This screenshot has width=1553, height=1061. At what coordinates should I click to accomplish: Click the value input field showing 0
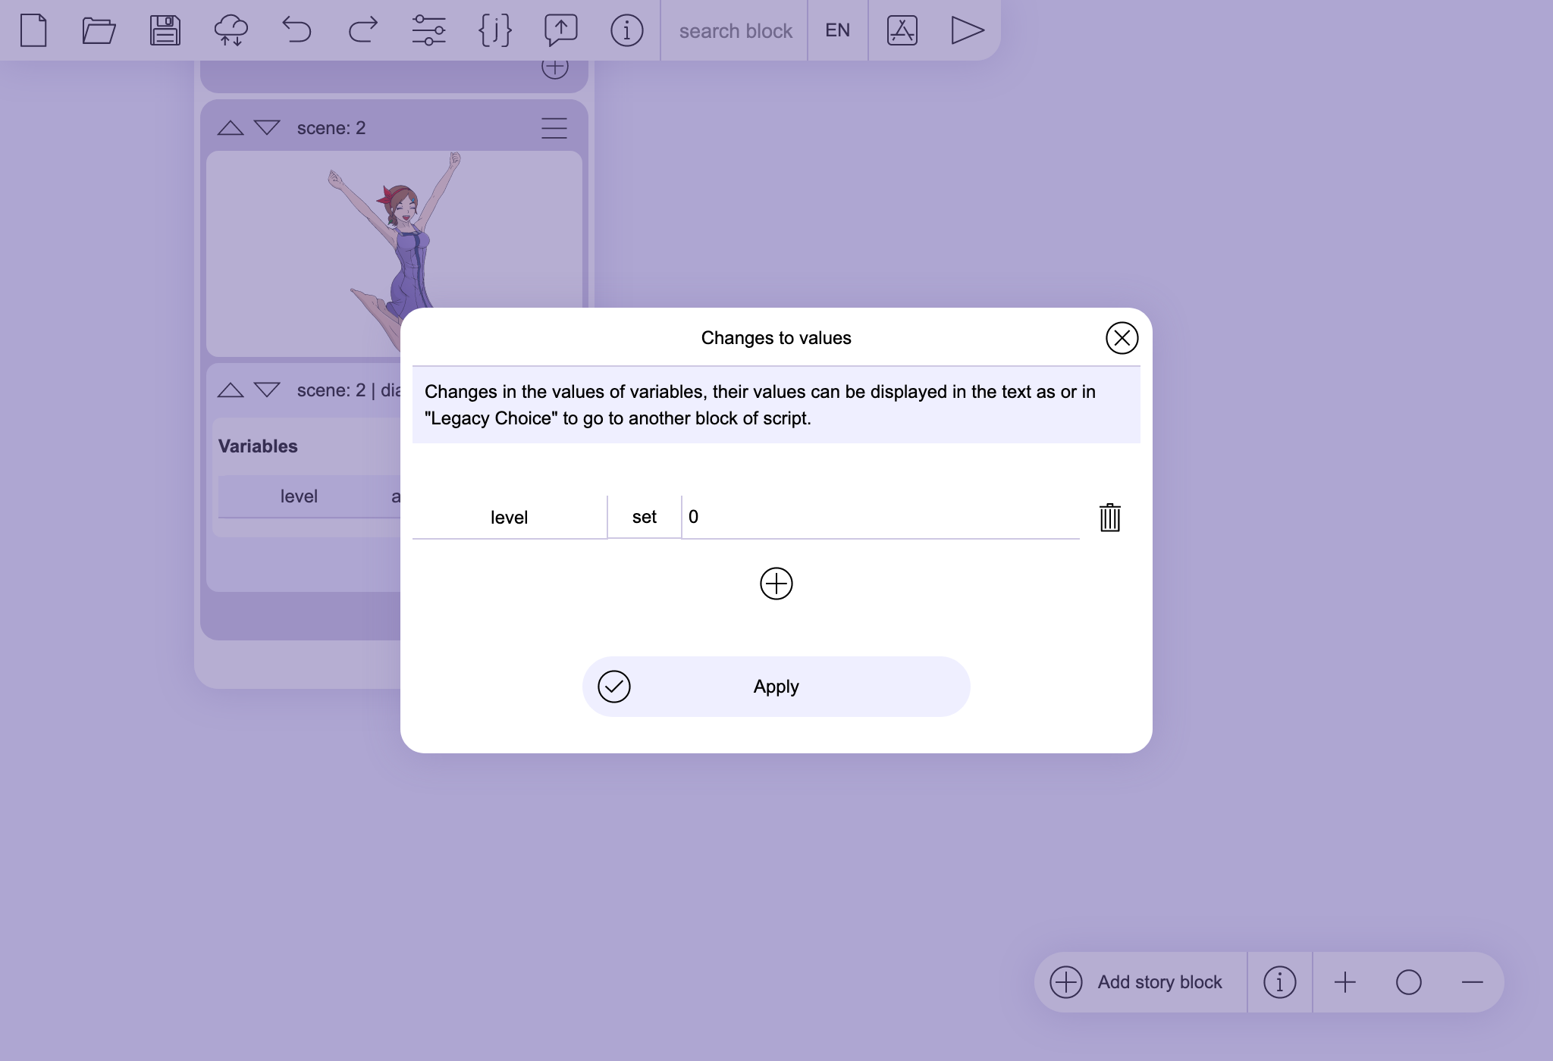(880, 517)
